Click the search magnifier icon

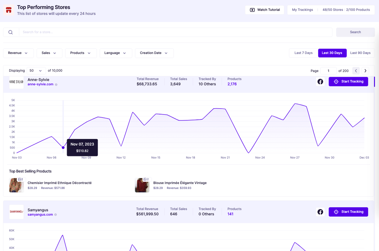click(11, 32)
